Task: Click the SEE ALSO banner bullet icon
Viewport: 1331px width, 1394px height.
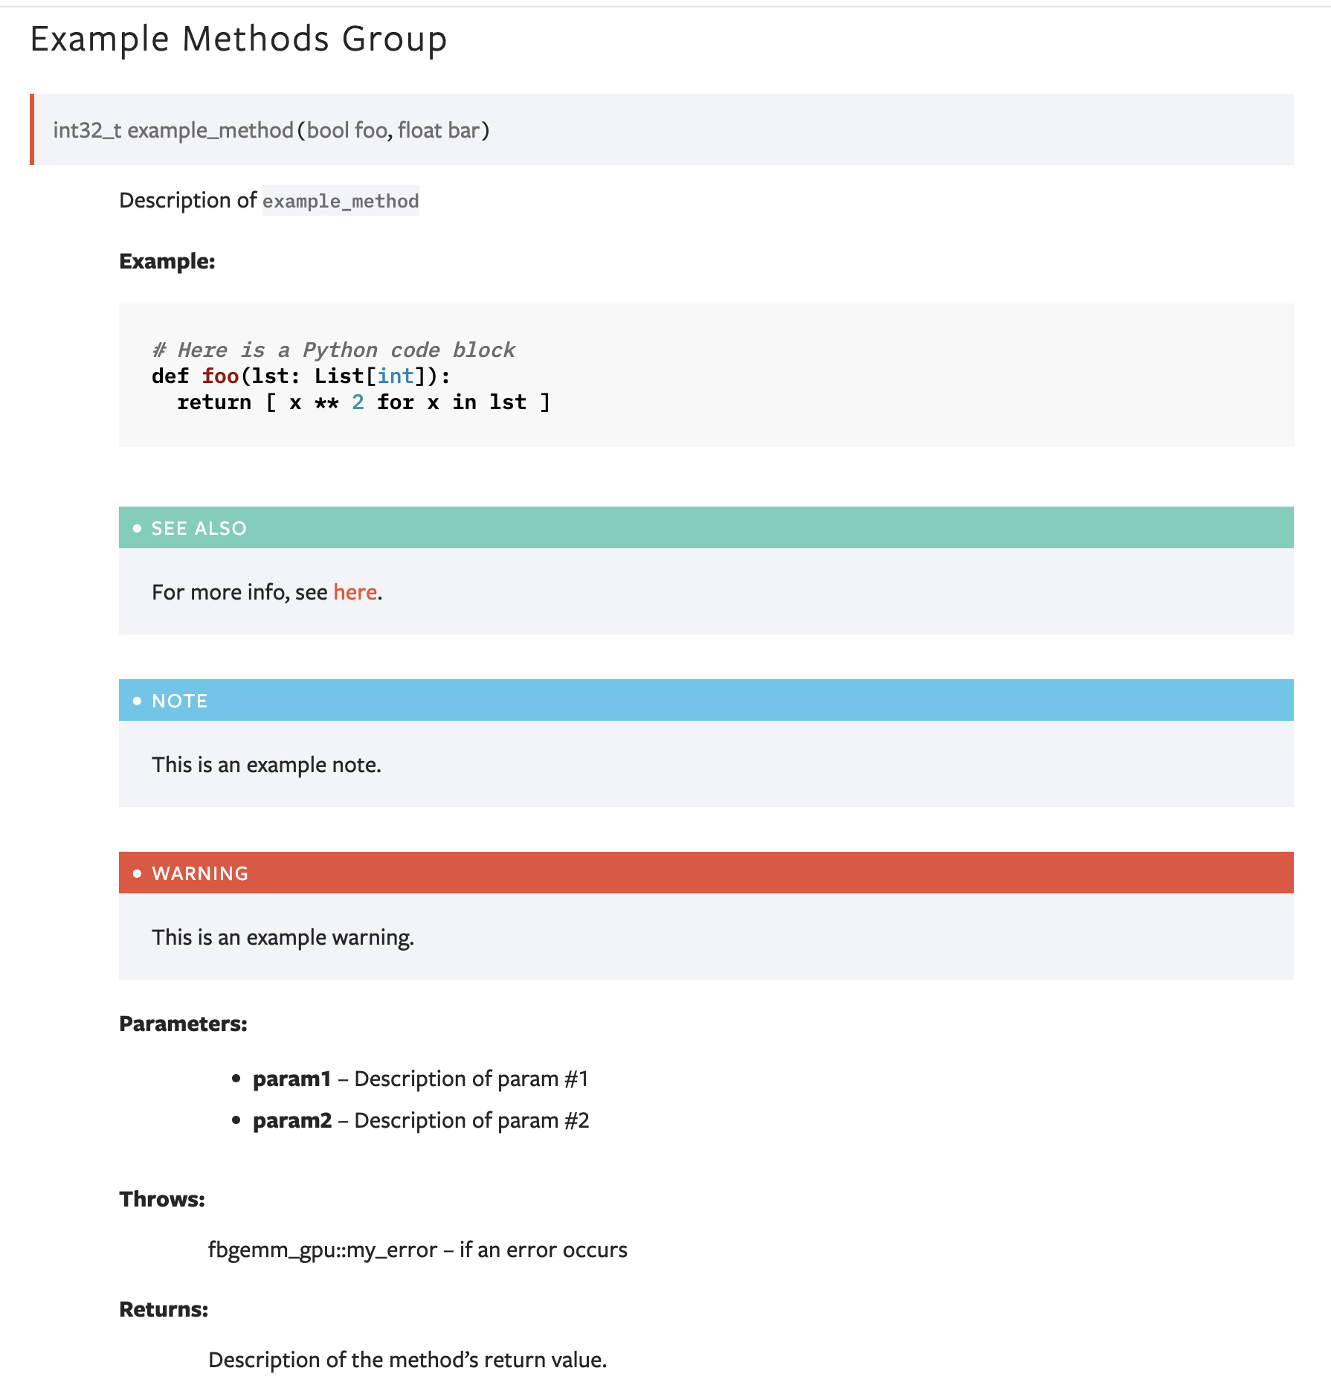Action: click(137, 528)
